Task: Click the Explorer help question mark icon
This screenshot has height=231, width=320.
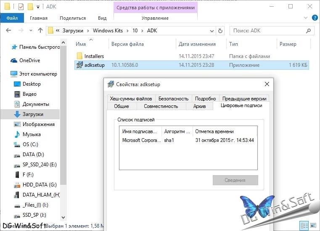Action: [315, 18]
